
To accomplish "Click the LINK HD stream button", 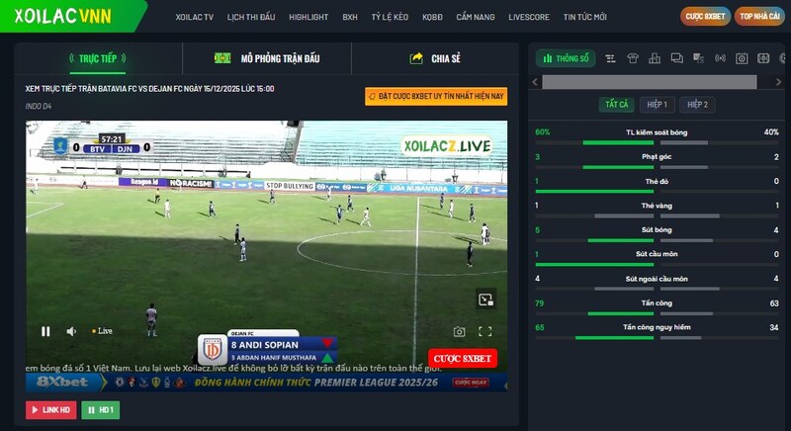I will pyautogui.click(x=50, y=409).
